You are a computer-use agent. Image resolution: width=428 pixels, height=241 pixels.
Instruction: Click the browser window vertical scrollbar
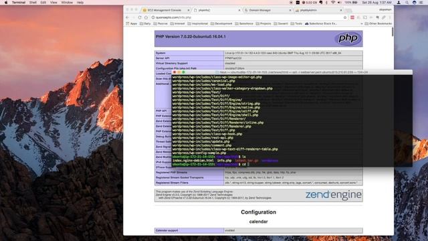(393, 31)
